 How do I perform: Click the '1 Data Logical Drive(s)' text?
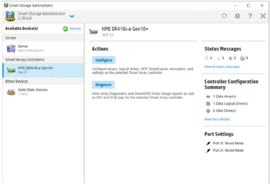(230, 104)
